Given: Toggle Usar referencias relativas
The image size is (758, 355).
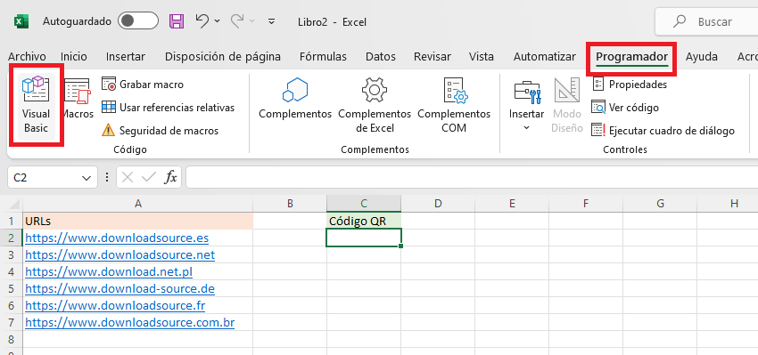Looking at the screenshot, I should (168, 107).
